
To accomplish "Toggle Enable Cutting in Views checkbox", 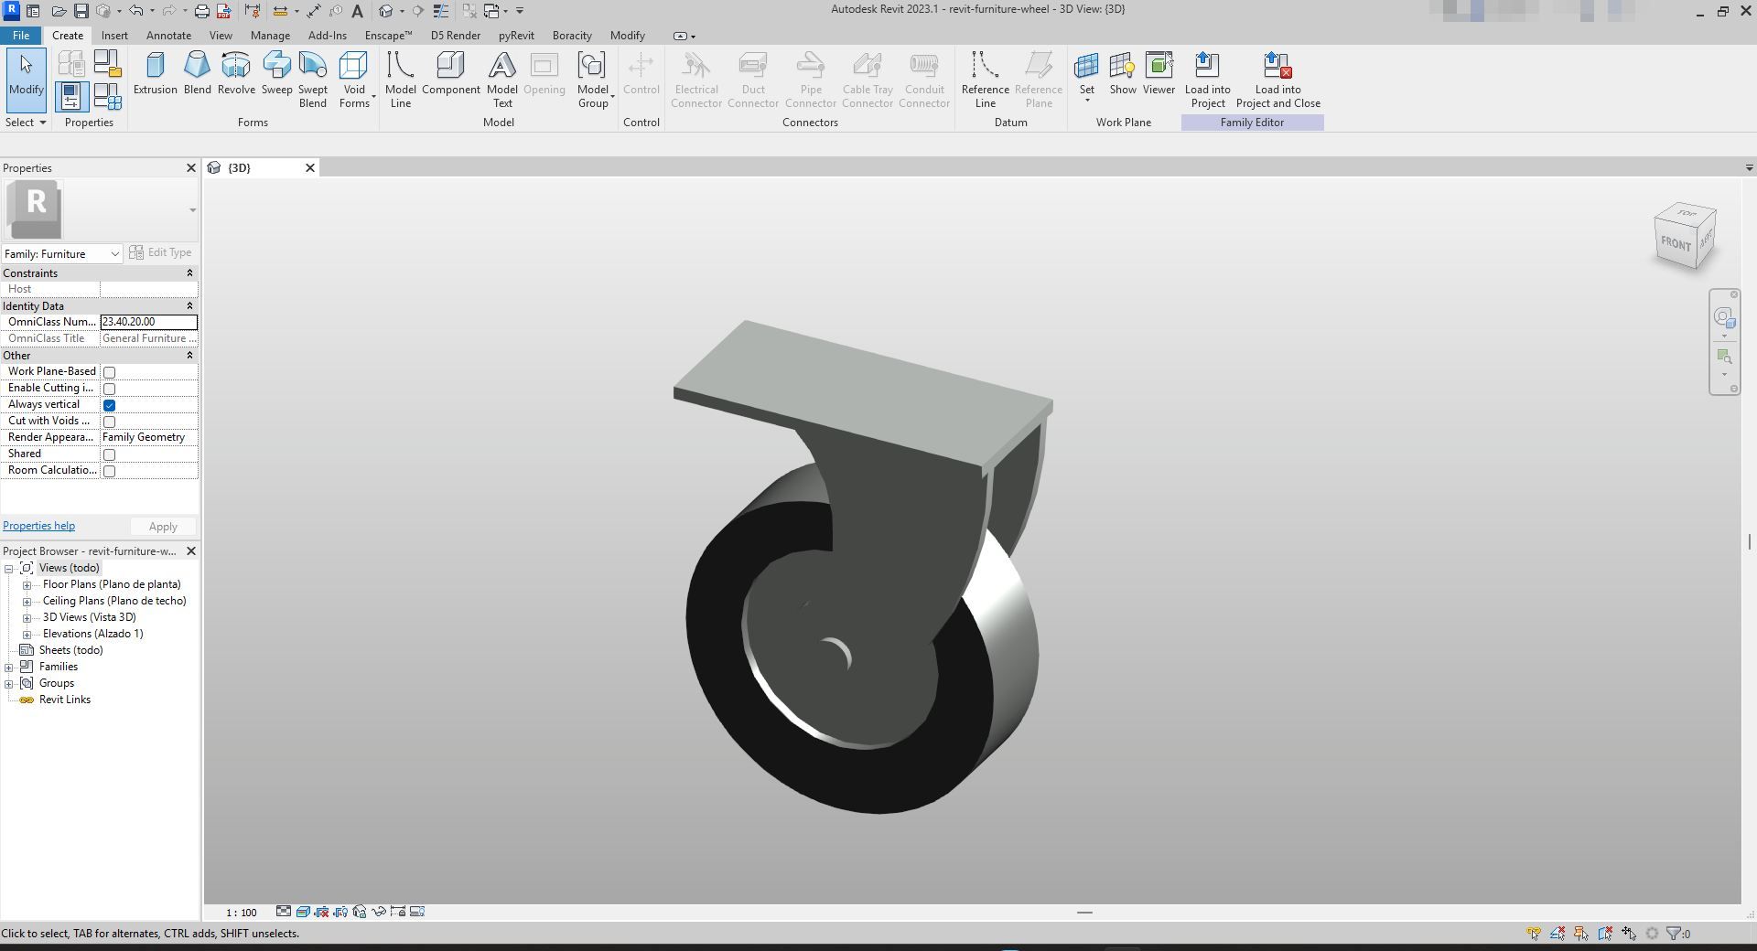I will pos(109,389).
